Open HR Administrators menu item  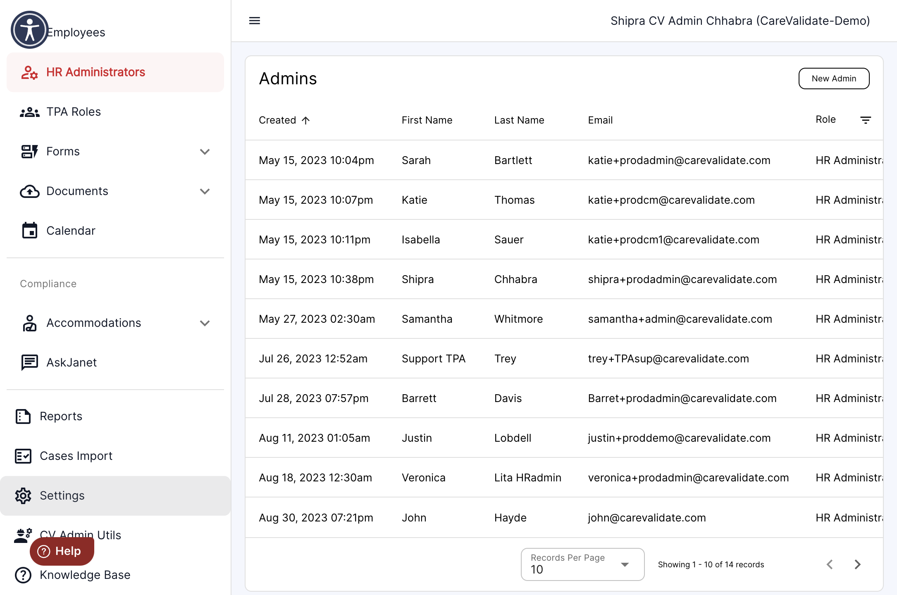(x=115, y=72)
